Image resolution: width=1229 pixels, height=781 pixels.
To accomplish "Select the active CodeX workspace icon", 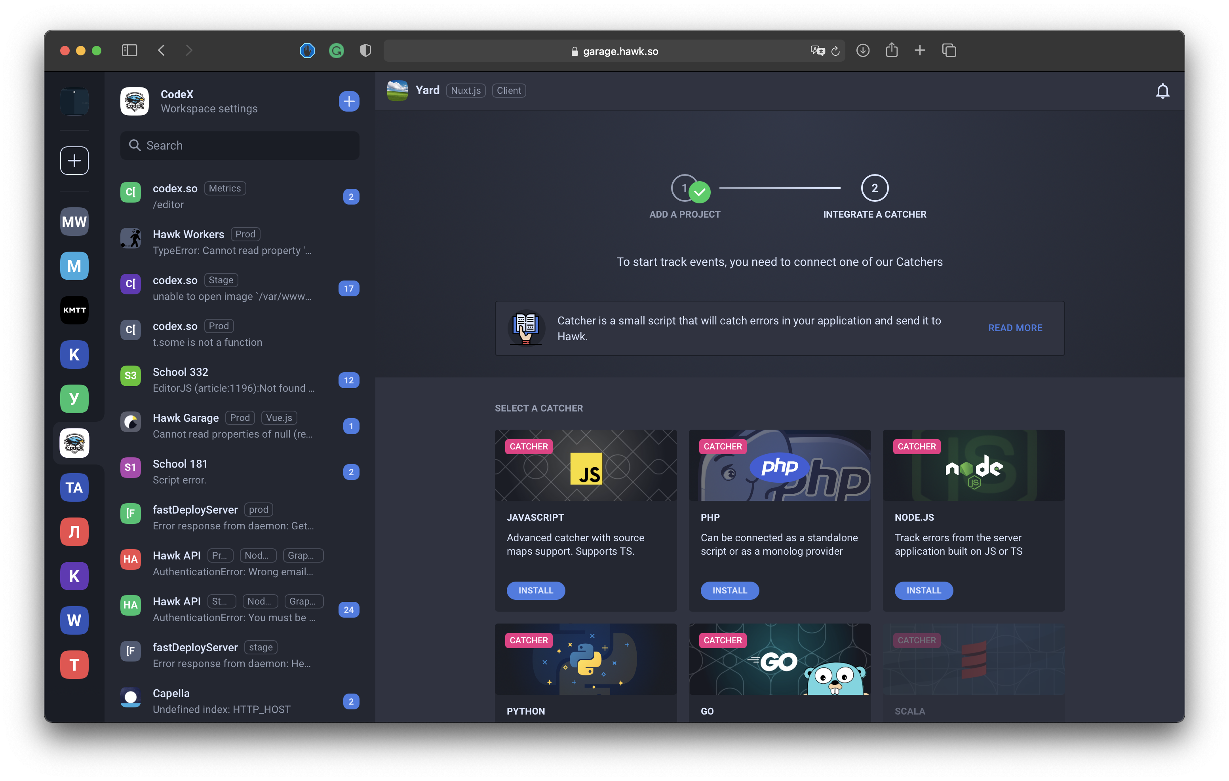I will click(74, 443).
